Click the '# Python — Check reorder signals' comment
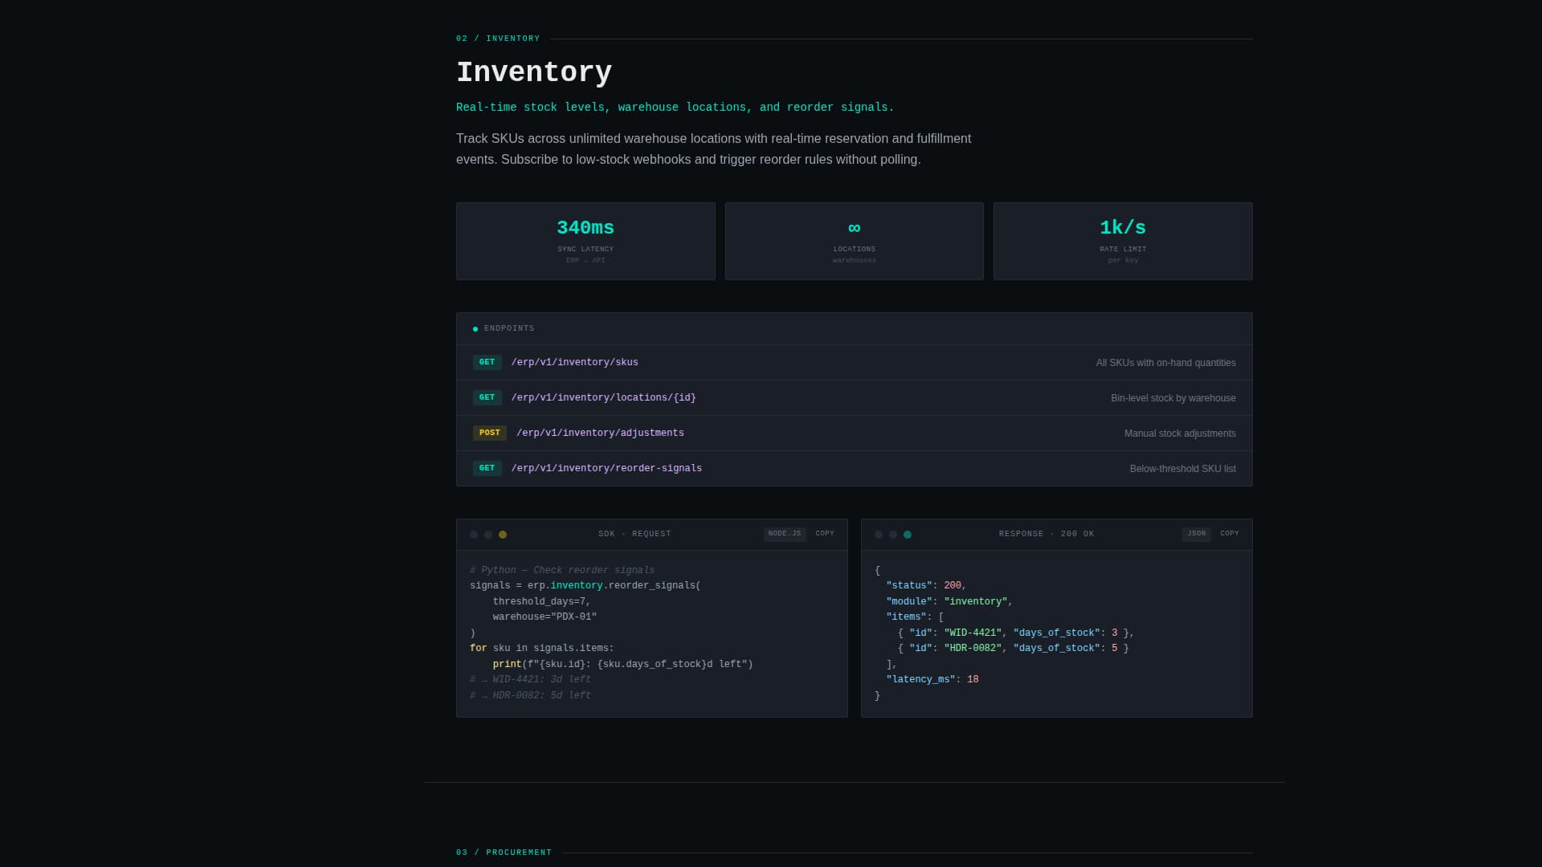 click(562, 571)
